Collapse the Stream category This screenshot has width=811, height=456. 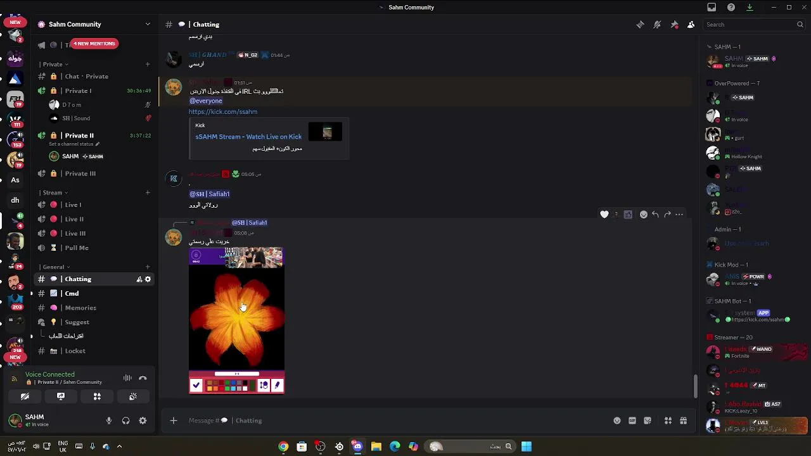click(x=53, y=193)
